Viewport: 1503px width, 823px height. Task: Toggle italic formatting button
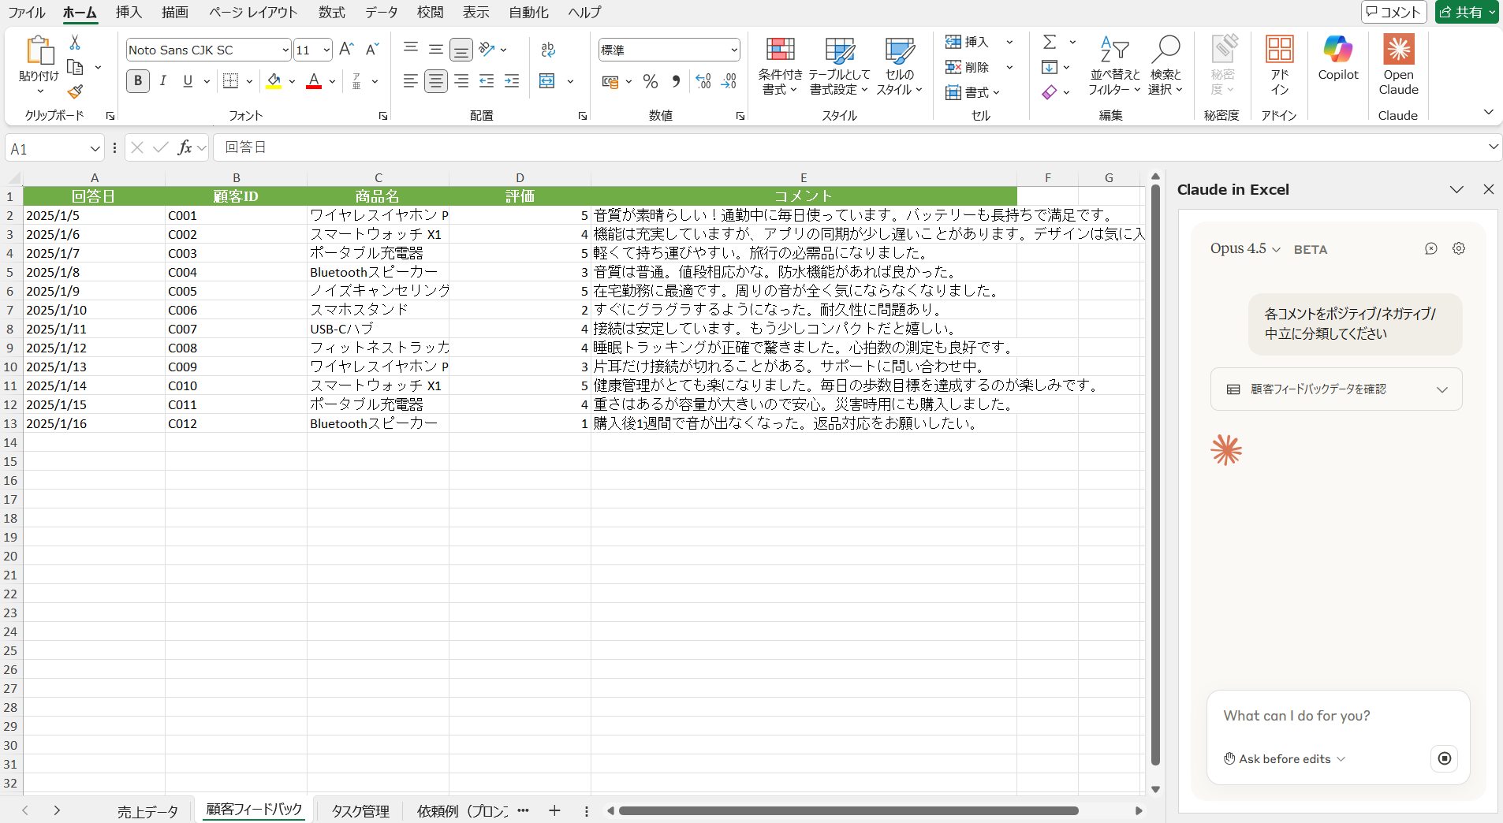163,81
